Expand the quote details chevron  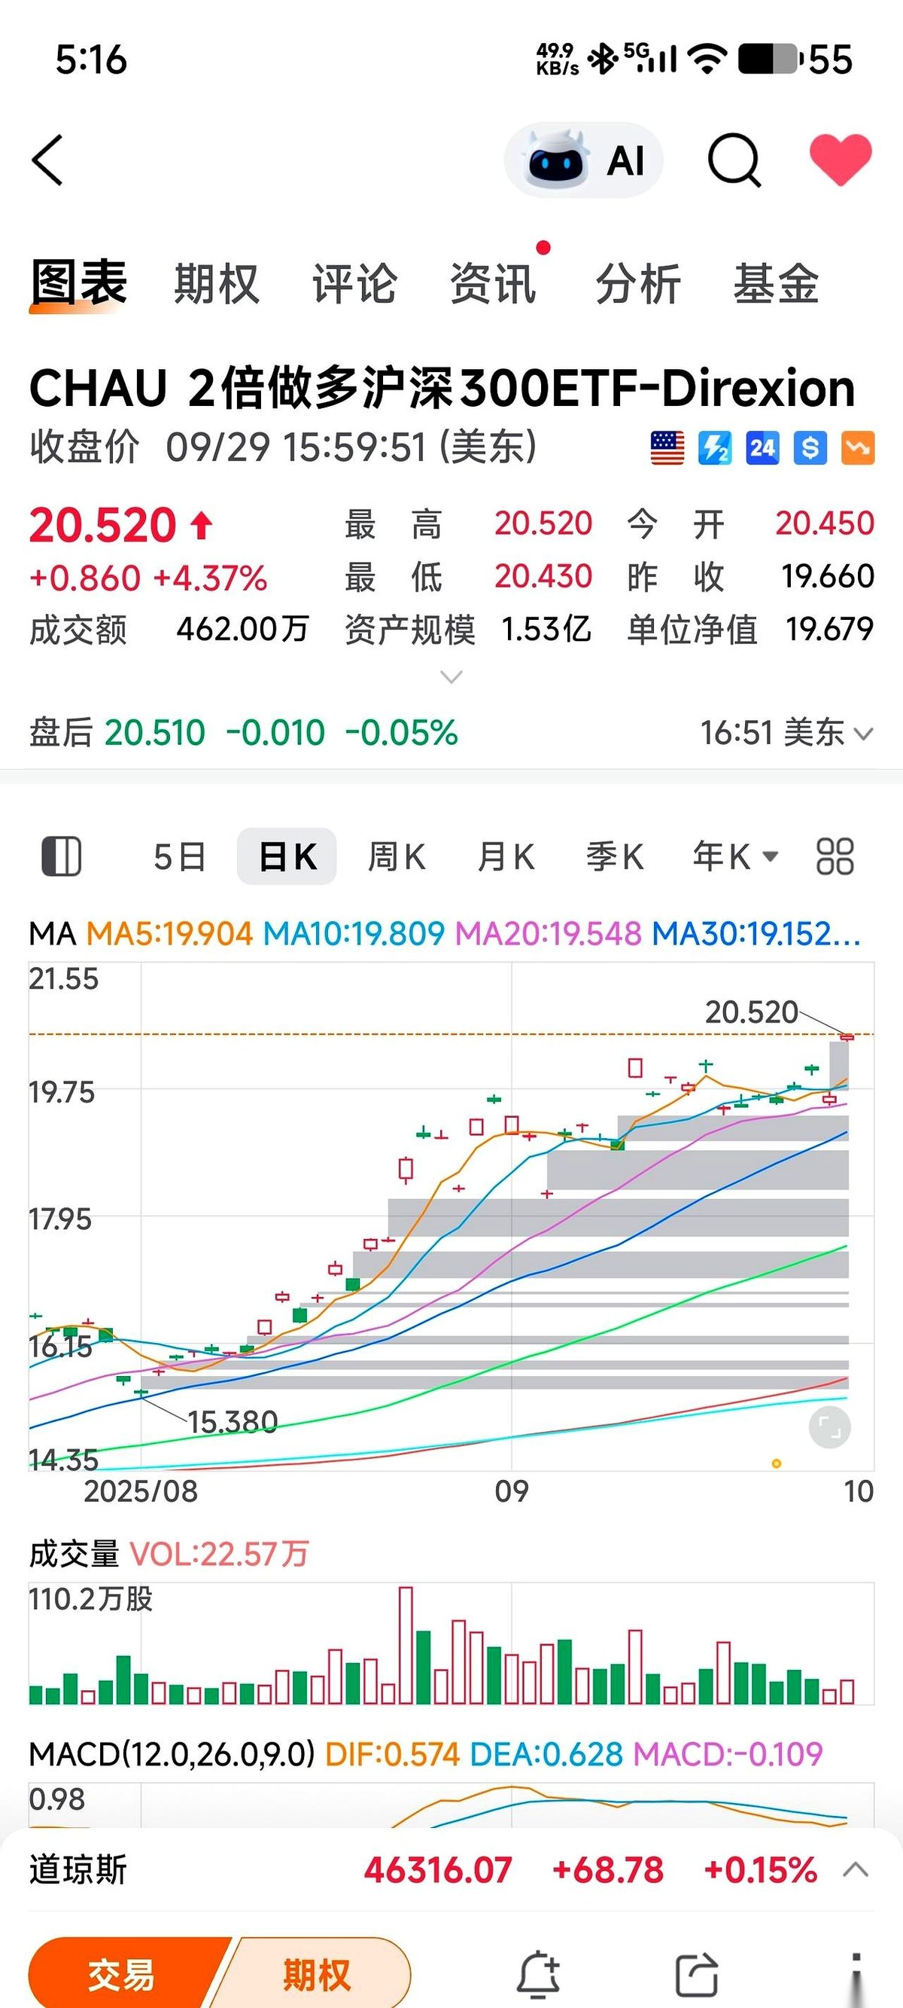tap(451, 676)
